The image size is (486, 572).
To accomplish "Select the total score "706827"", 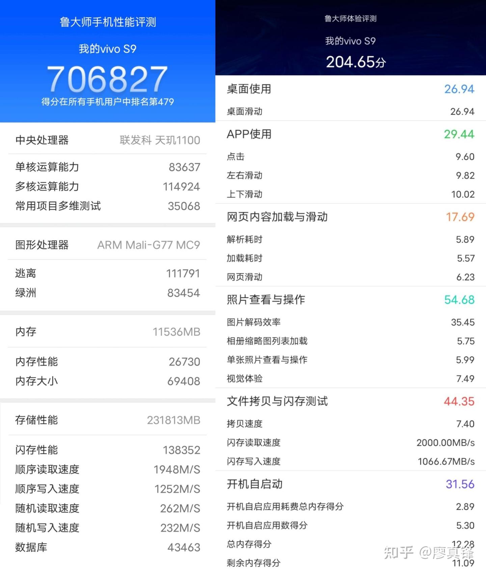I will click(107, 79).
